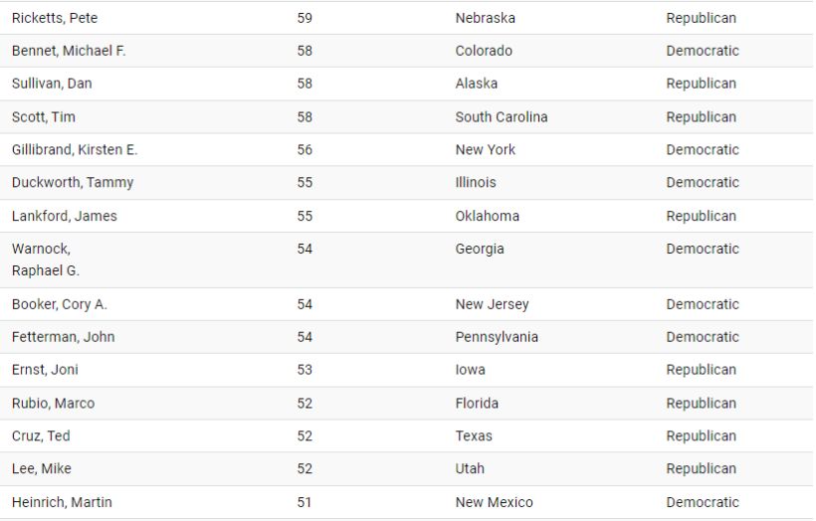
Task: Click the Pennsylvania state cell
Action: tap(497, 337)
